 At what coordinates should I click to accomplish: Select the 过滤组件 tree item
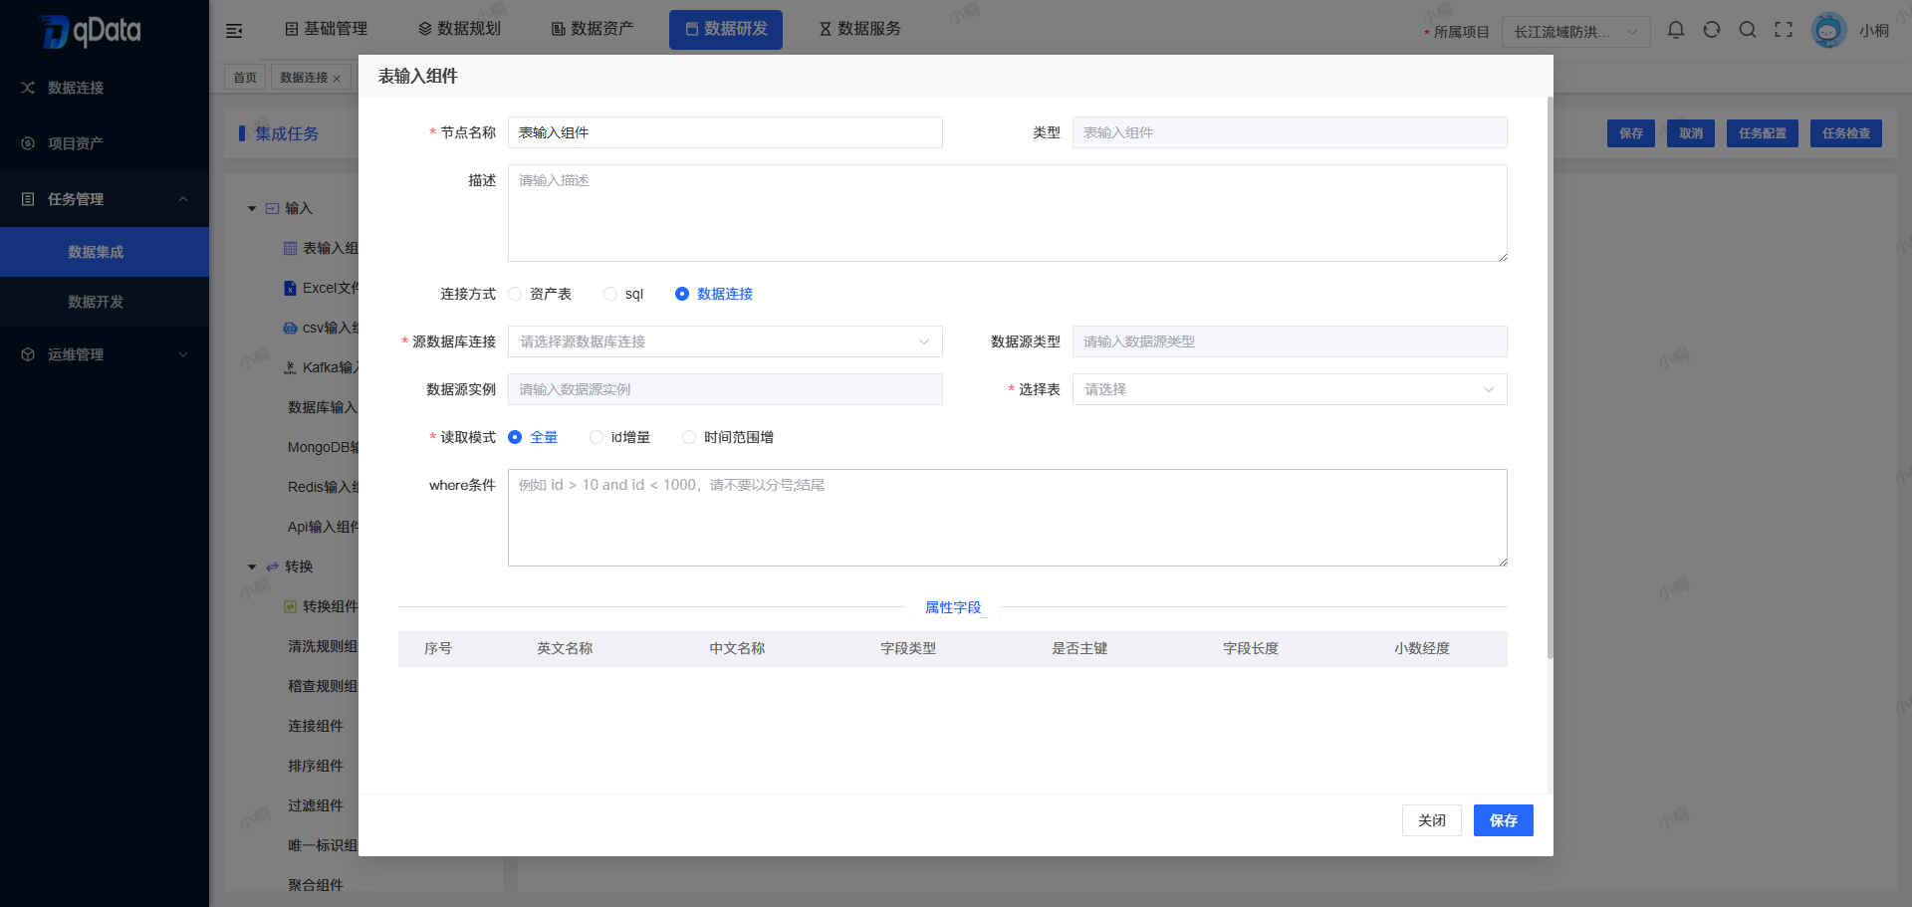pyautogui.click(x=316, y=805)
